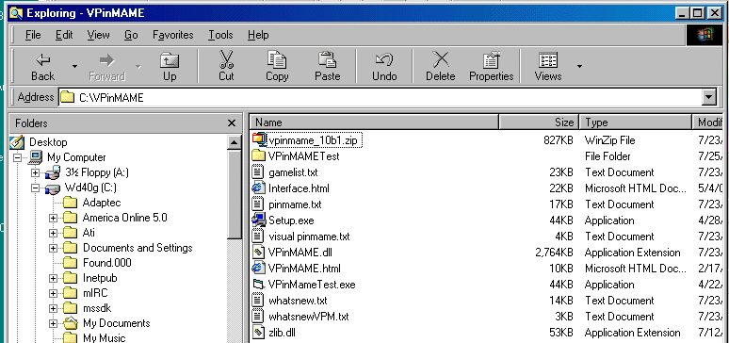
Task: Open the Address bar dropdown list
Action: tap(708, 97)
